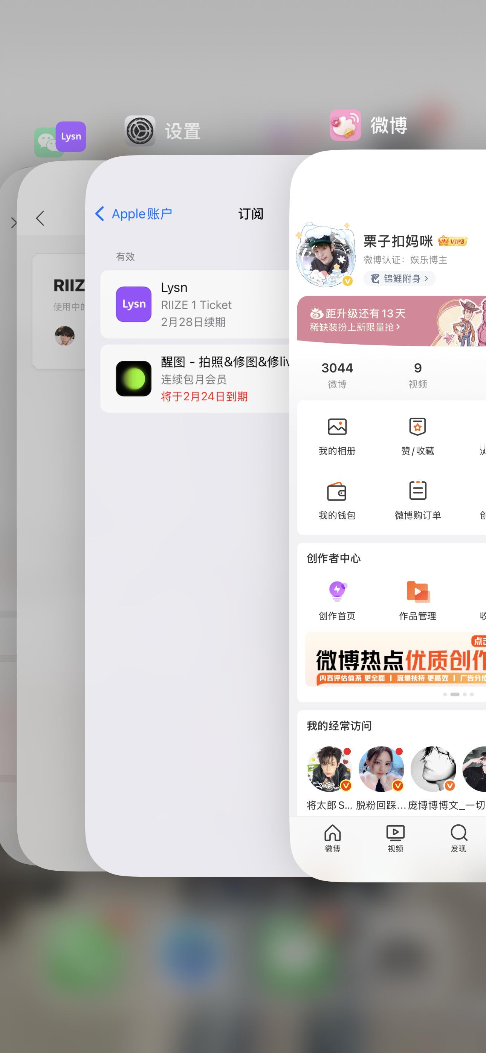Tap the VIP3 crown badge

[x=452, y=241]
